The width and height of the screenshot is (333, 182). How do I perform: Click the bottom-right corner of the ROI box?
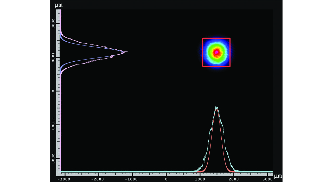pyautogui.click(x=230, y=67)
